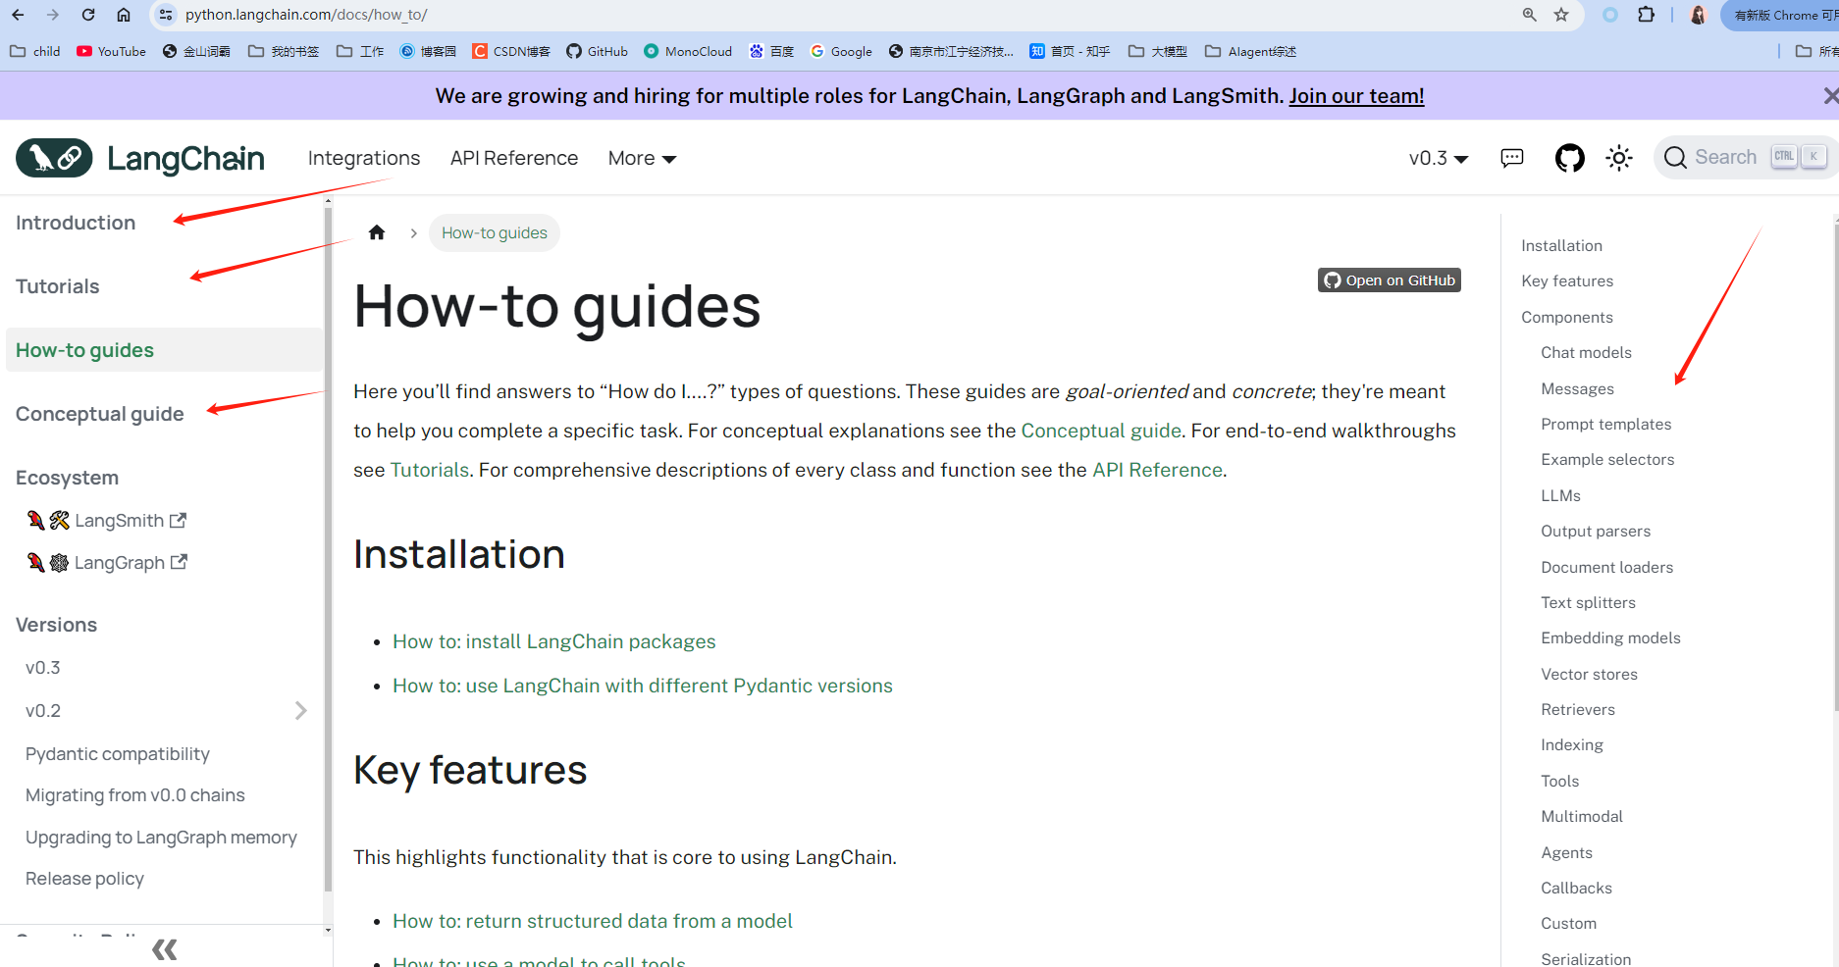Viewport: 1839px width, 967px height.
Task: Jump to Vector stores in table of contents
Action: tap(1589, 674)
